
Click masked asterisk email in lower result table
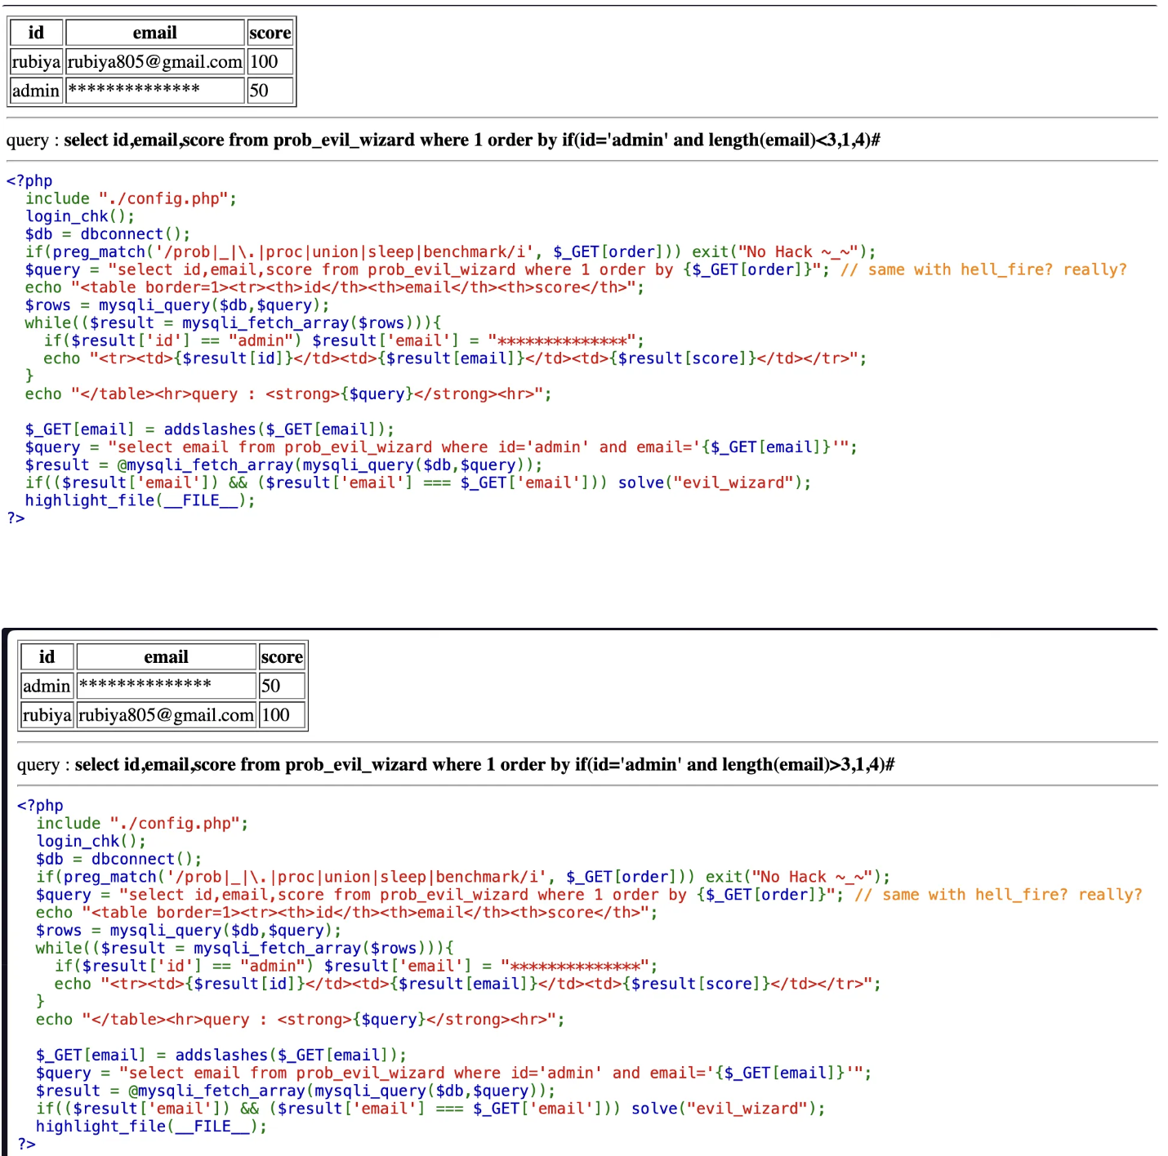(x=167, y=686)
